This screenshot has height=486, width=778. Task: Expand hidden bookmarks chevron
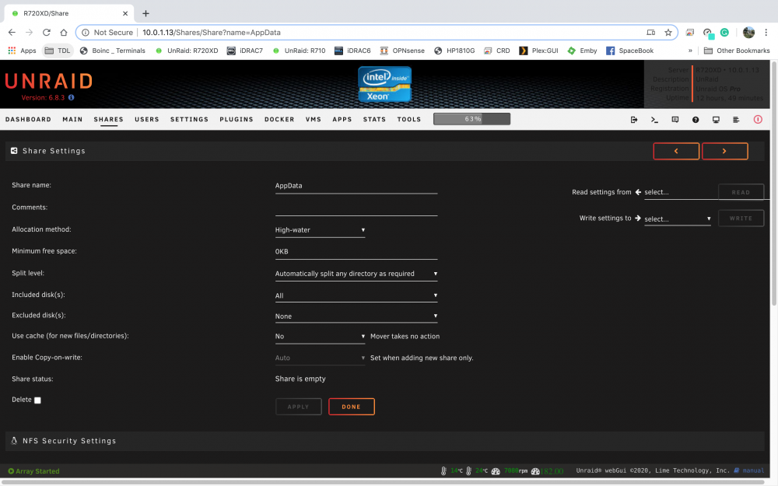point(689,51)
